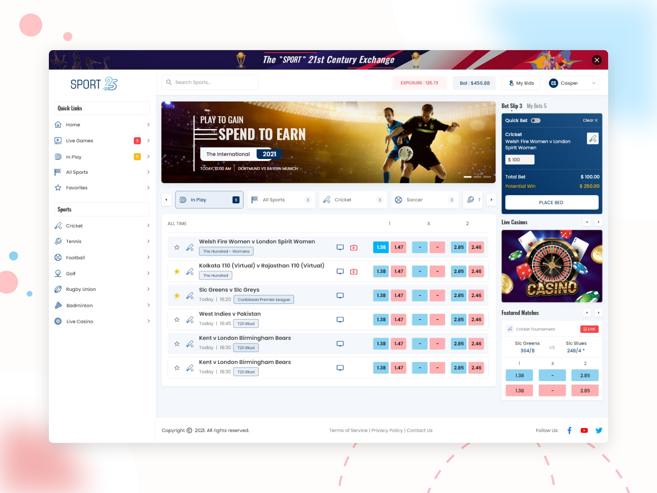Viewport: 657px width, 493px height.
Task: Click live stream icon for Welsh Fire Women match
Action: click(x=354, y=247)
